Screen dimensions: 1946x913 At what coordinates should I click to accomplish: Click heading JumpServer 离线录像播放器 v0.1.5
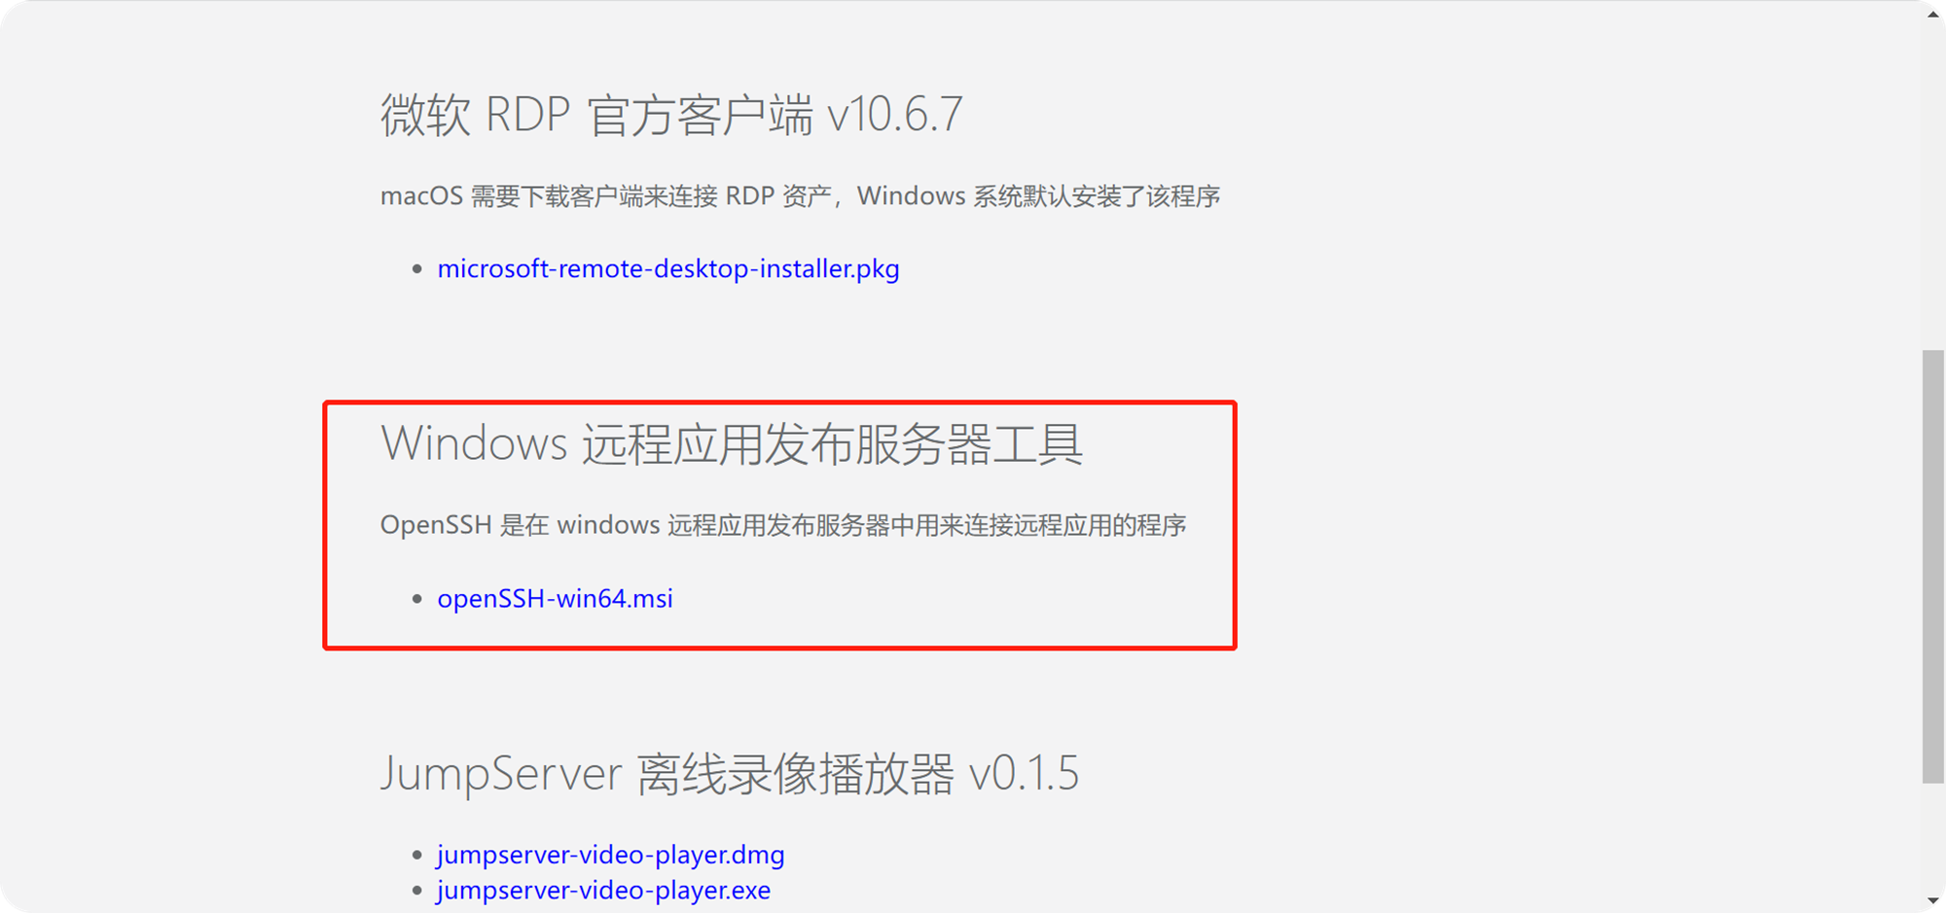[730, 774]
